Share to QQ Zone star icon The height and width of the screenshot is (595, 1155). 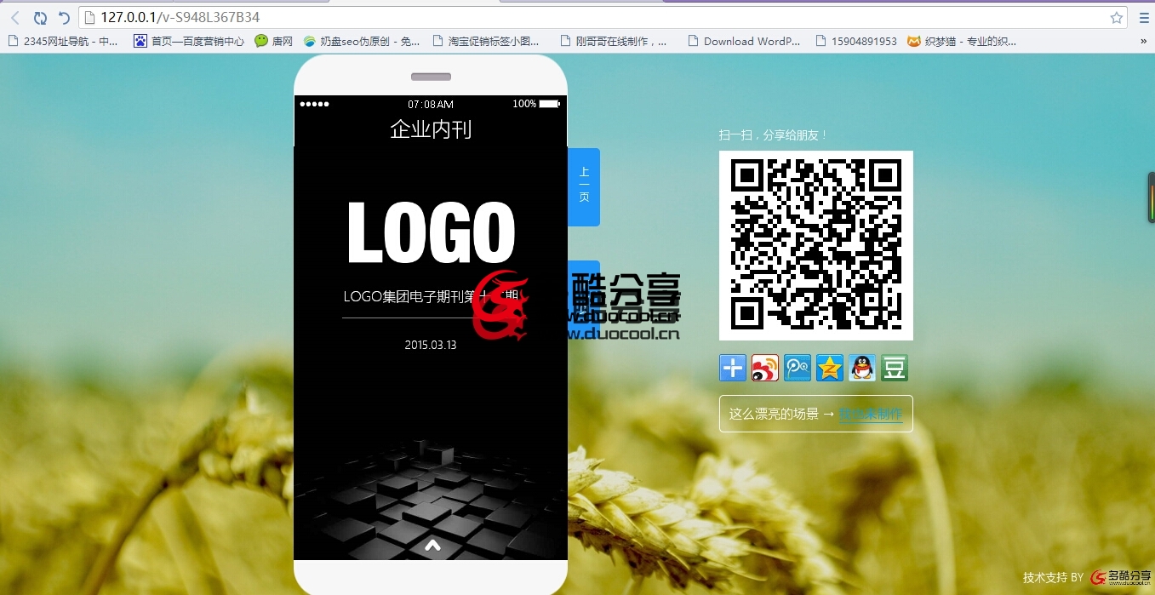pos(830,368)
